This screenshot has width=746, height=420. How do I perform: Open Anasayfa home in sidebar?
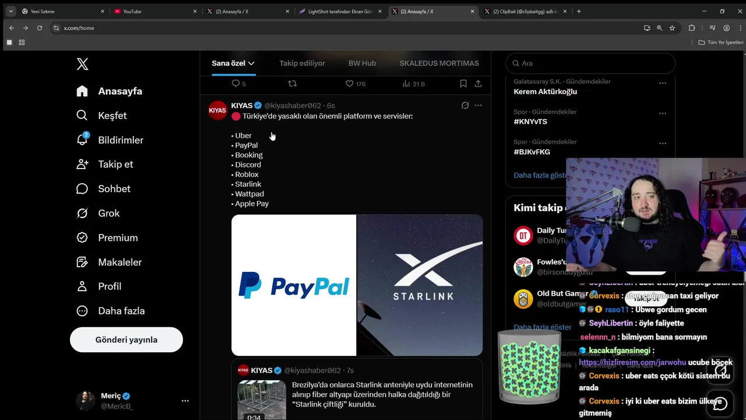pyautogui.click(x=110, y=91)
